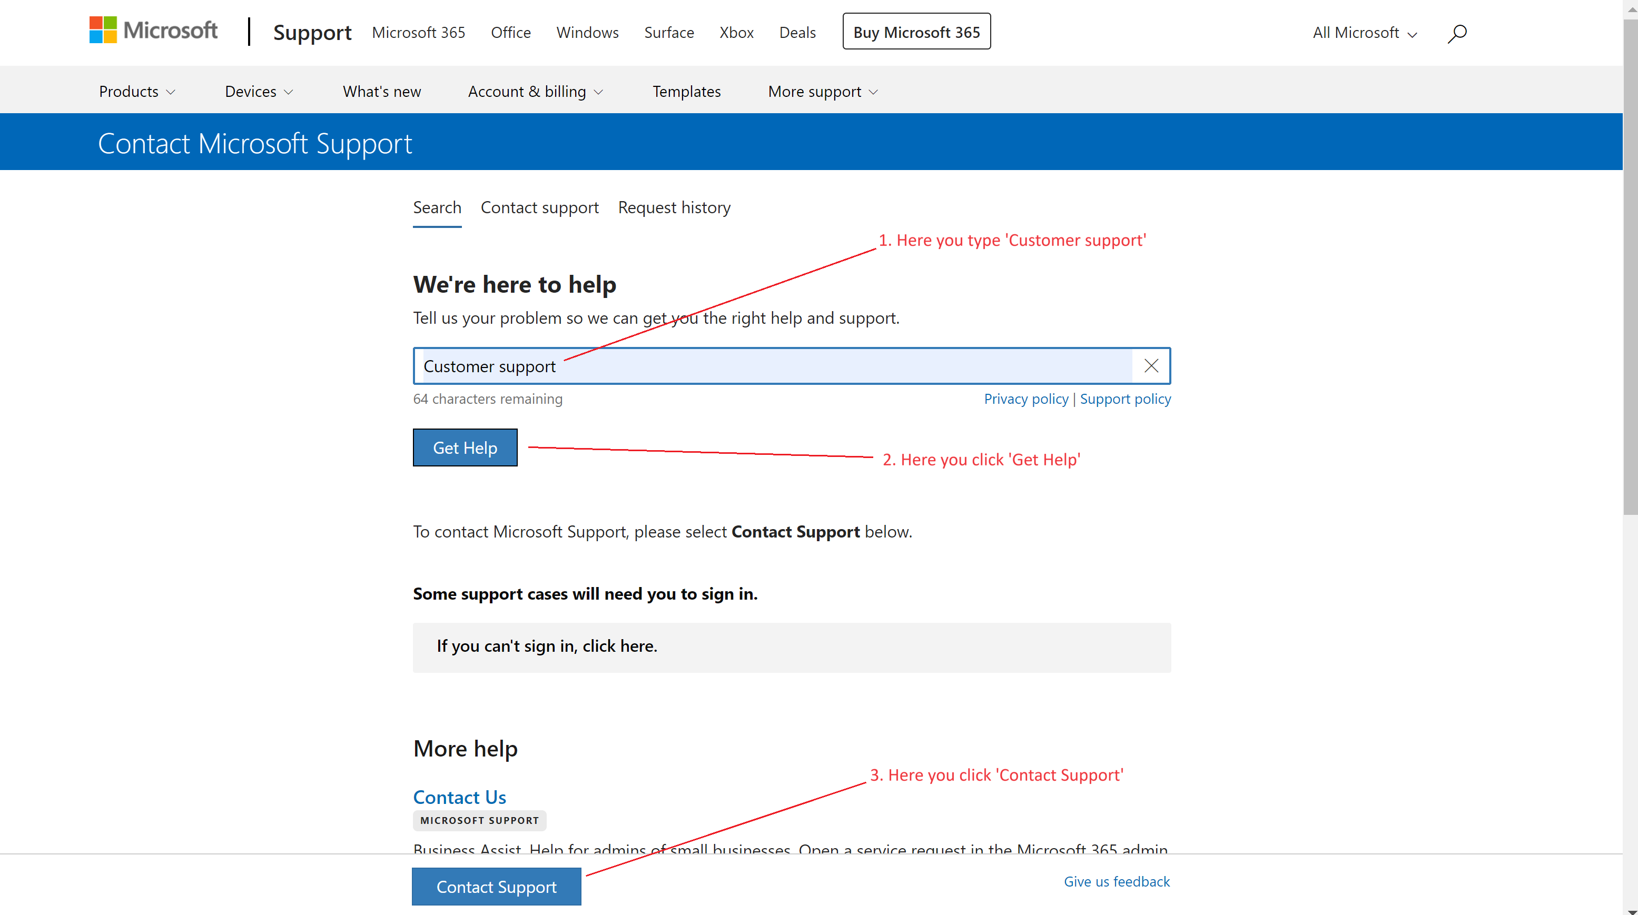Open Windows nav link

[x=587, y=33]
